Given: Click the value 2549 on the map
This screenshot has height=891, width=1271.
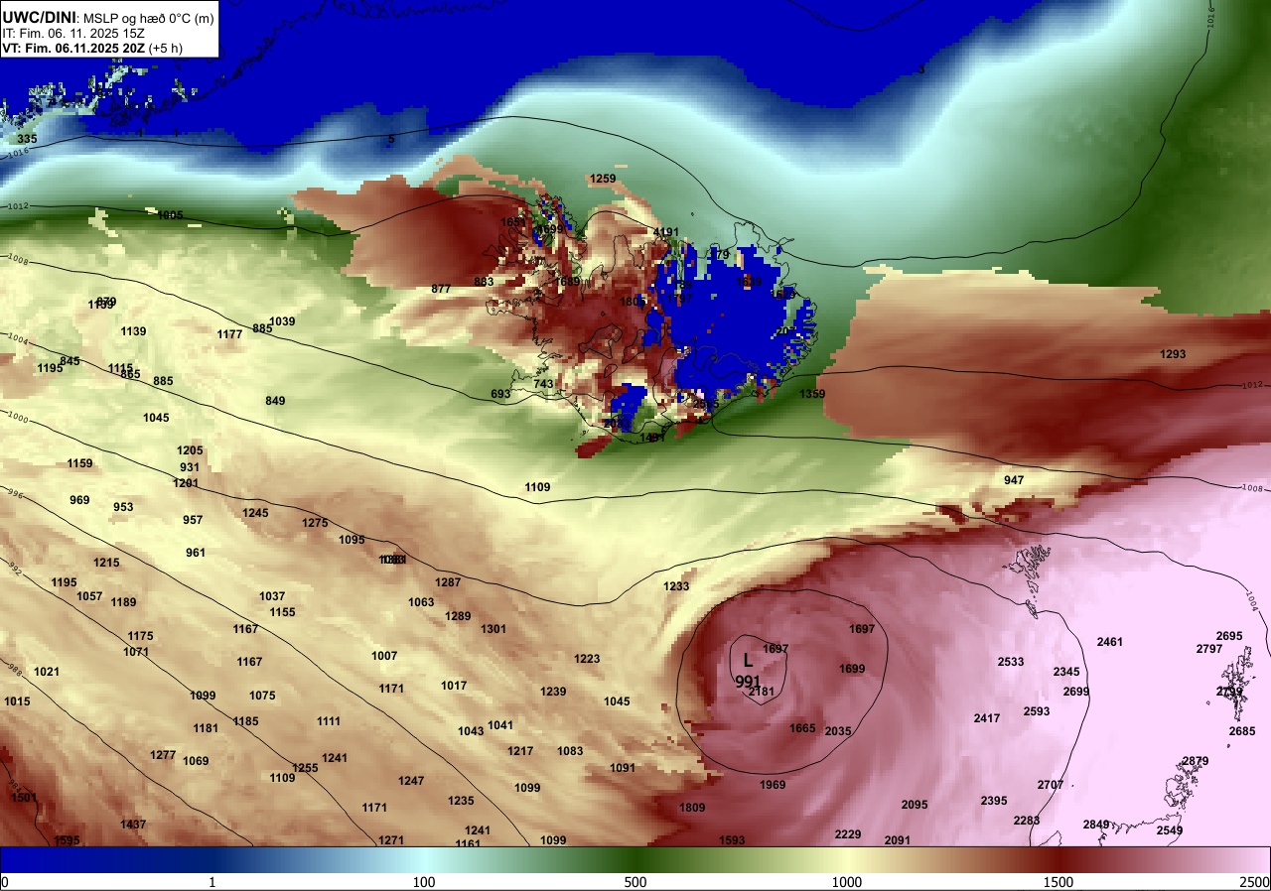Looking at the screenshot, I should [x=1170, y=830].
